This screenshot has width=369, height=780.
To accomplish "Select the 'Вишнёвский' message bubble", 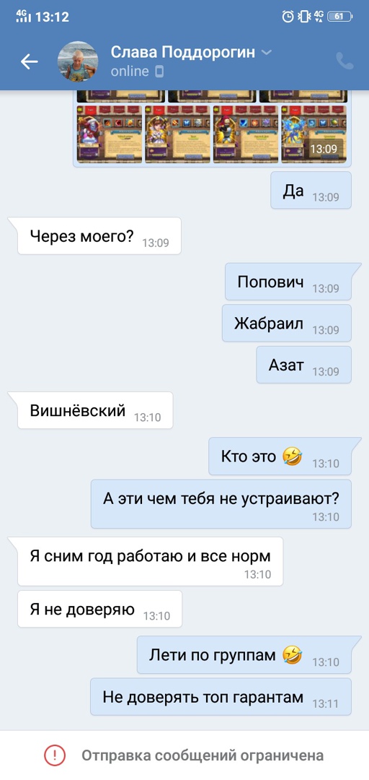I will click(95, 410).
